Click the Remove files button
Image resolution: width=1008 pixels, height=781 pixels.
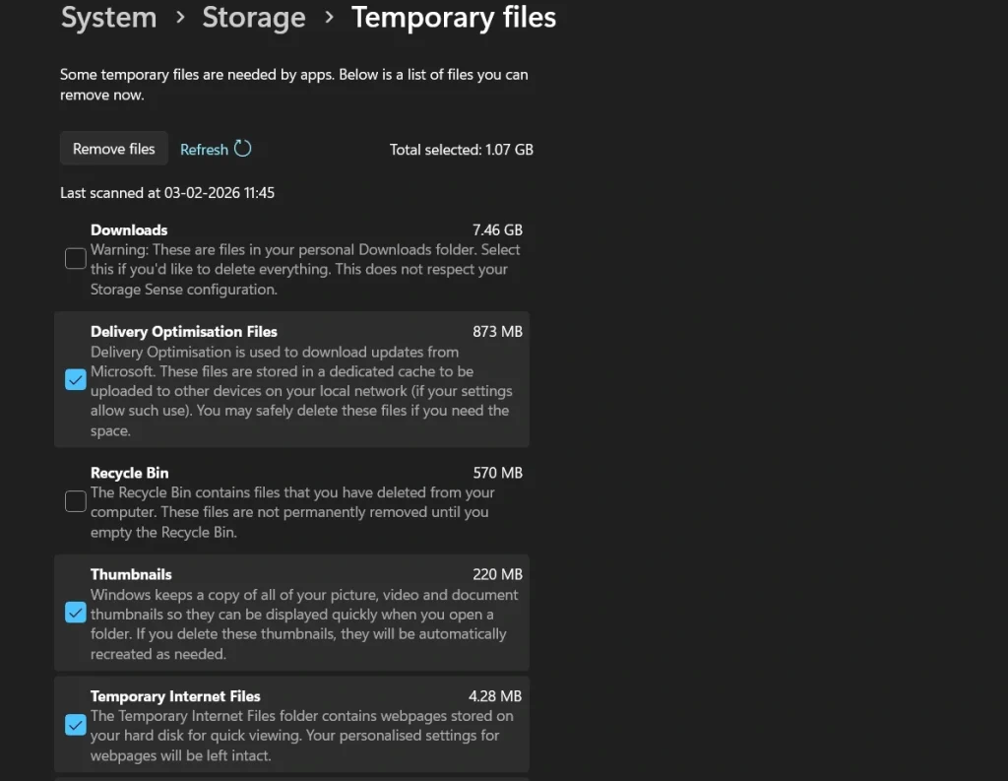pos(113,148)
